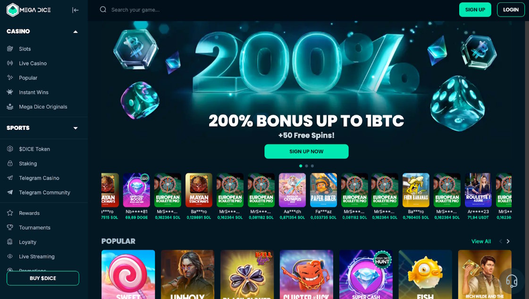The width and height of the screenshot is (529, 299).
Task: Select the third banner carousel dot
Action: pos(312,166)
